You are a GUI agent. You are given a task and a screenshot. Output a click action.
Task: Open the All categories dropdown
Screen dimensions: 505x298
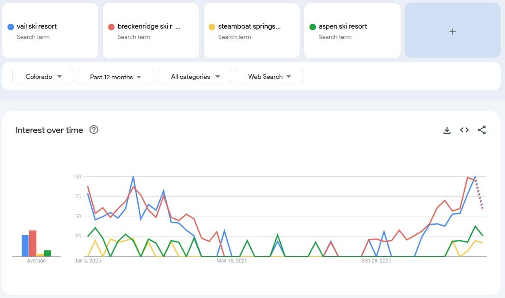194,77
